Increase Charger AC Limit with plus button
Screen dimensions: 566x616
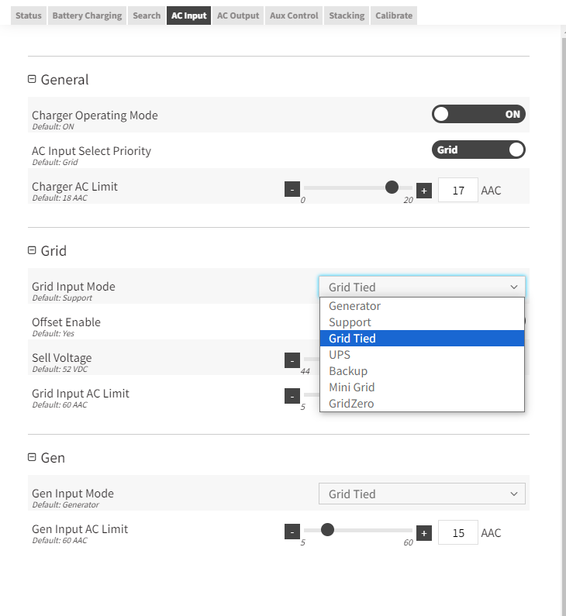pos(423,191)
